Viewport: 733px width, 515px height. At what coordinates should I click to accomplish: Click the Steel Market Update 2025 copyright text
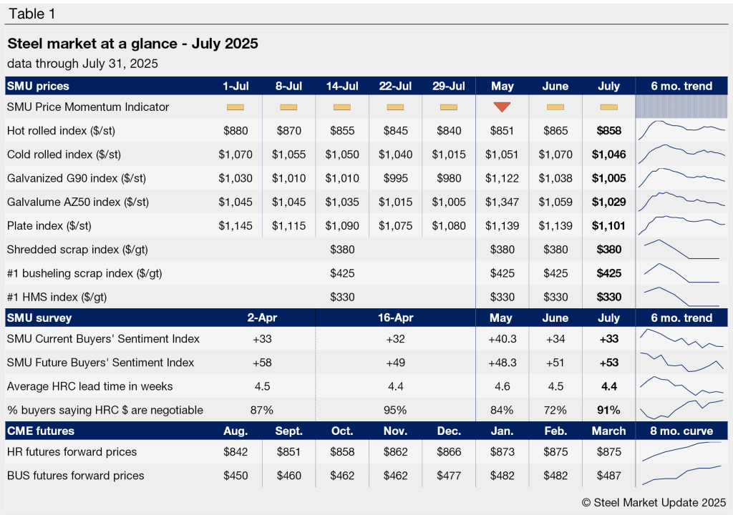(653, 502)
